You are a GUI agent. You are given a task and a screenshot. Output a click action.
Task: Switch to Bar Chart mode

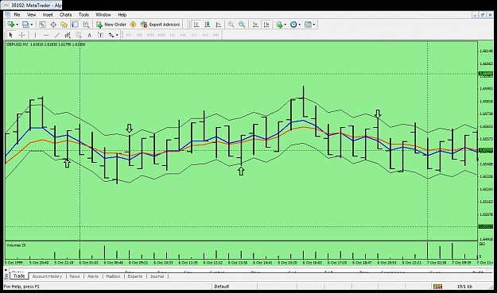196,25
